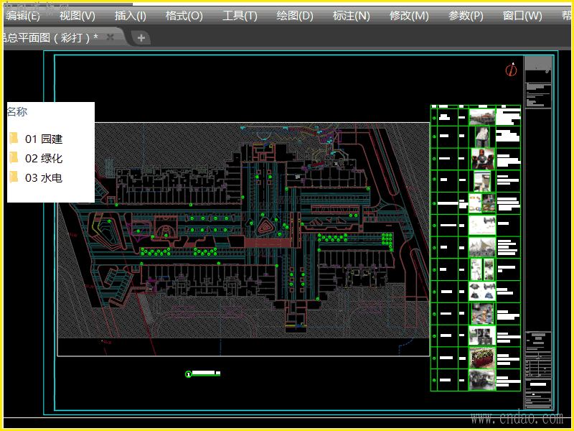Click the circled number 1 drawing title marker
Image resolution: width=574 pixels, height=431 pixels.
pyautogui.click(x=189, y=374)
